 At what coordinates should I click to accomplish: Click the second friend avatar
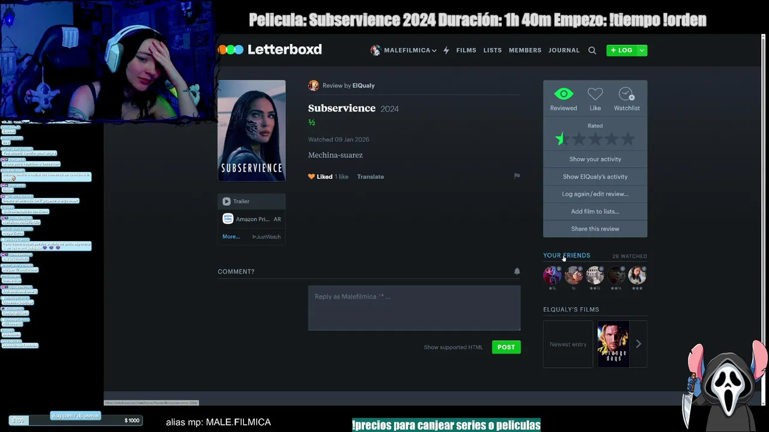click(574, 275)
